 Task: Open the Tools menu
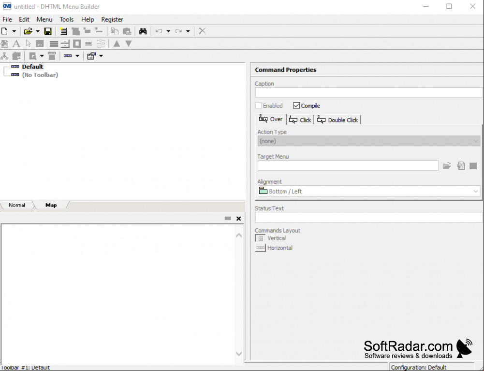point(67,19)
